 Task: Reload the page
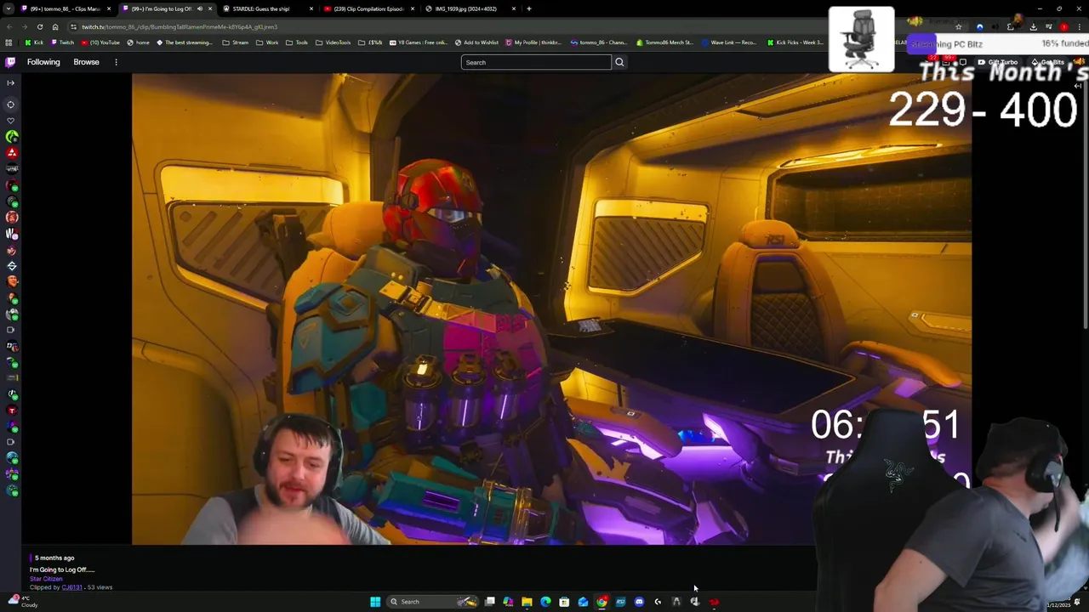40,26
